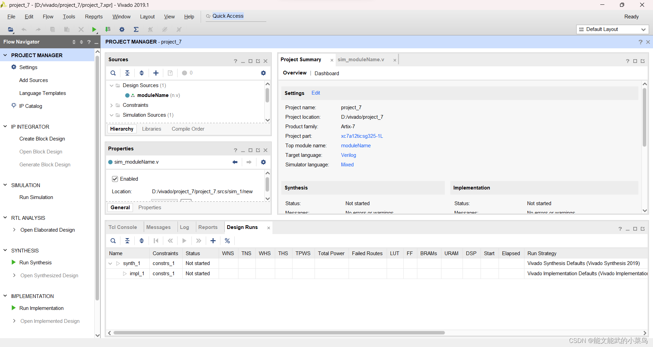This screenshot has width=653, height=347.
Task: Create new run with plus icon
Action: [213, 241]
